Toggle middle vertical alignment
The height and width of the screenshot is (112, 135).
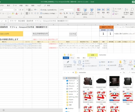pos(29,10)
